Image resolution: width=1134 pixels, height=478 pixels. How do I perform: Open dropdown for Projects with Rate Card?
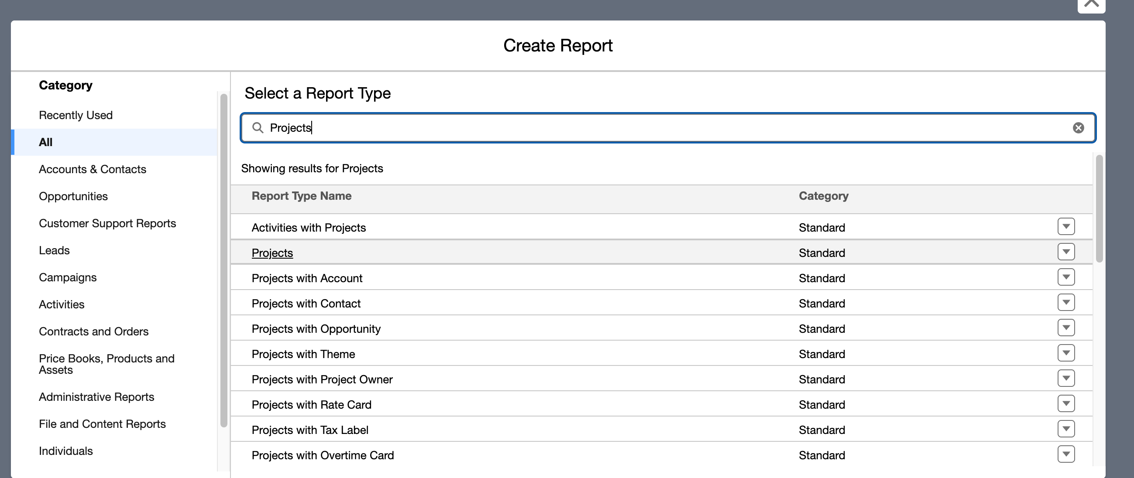[x=1066, y=403]
